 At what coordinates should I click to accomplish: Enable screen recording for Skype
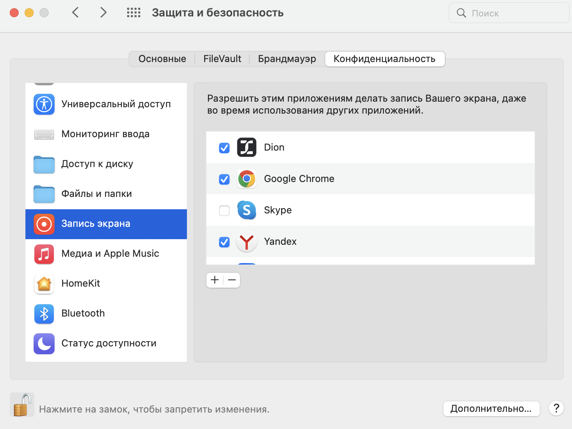click(224, 211)
